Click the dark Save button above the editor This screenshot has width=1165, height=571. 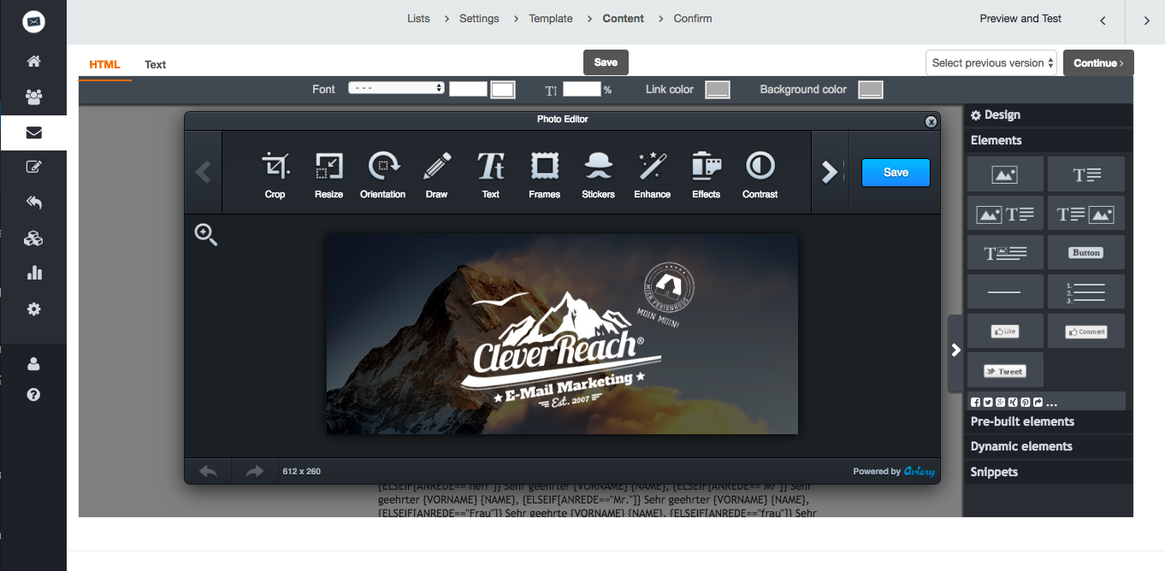coord(606,62)
